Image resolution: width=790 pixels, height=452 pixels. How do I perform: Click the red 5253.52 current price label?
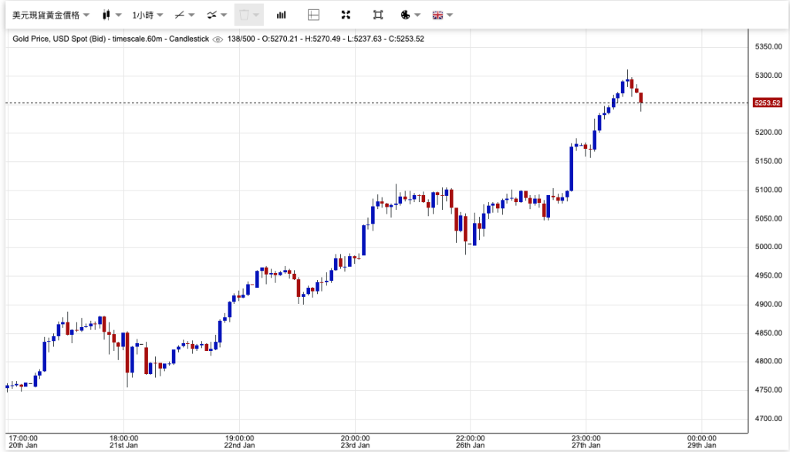(767, 103)
